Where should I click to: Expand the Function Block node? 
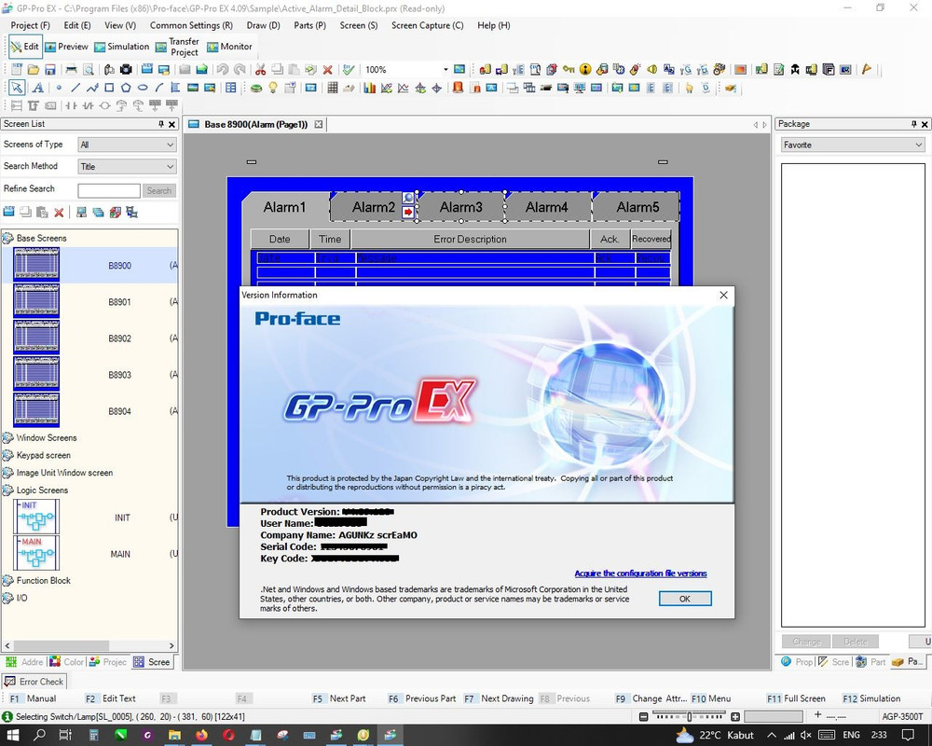click(7, 581)
